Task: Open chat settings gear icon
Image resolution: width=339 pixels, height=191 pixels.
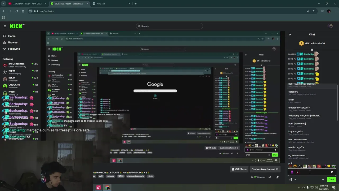Action: pyautogui.click(x=323, y=180)
